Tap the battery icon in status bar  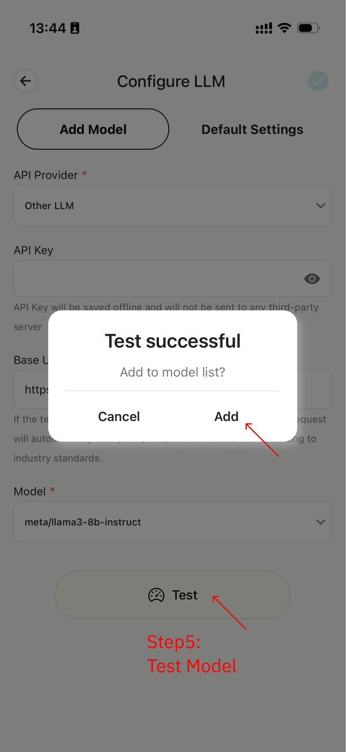point(309,28)
